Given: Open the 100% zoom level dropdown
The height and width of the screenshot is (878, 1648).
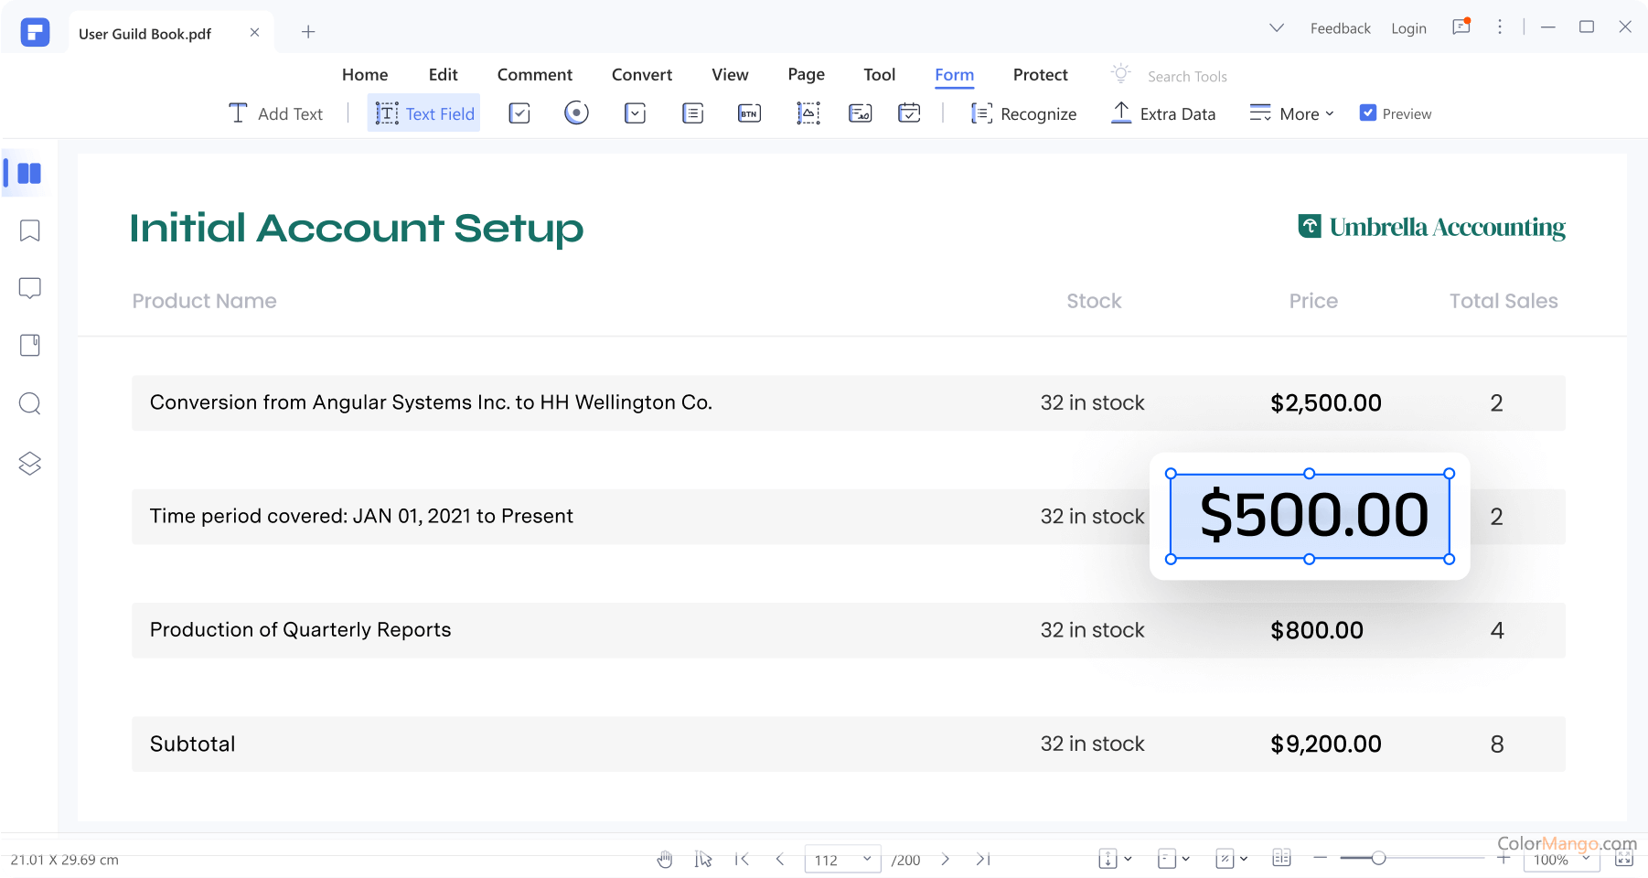Looking at the screenshot, I should (1586, 860).
